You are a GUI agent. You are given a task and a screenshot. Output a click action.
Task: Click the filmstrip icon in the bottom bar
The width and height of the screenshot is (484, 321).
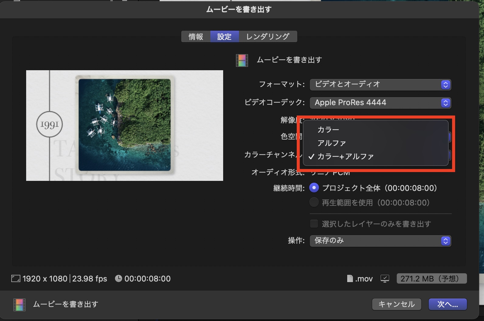click(19, 305)
